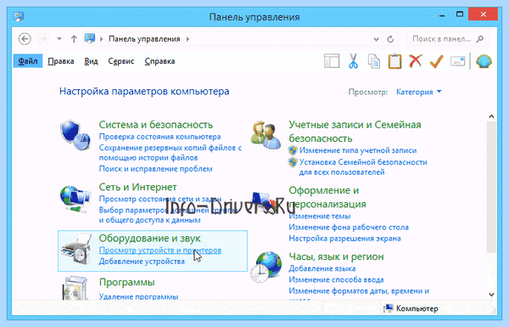Click Изменение фона рабочего стола link

click(x=349, y=228)
